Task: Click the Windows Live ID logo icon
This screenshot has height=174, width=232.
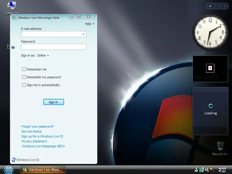Action: [13, 160]
